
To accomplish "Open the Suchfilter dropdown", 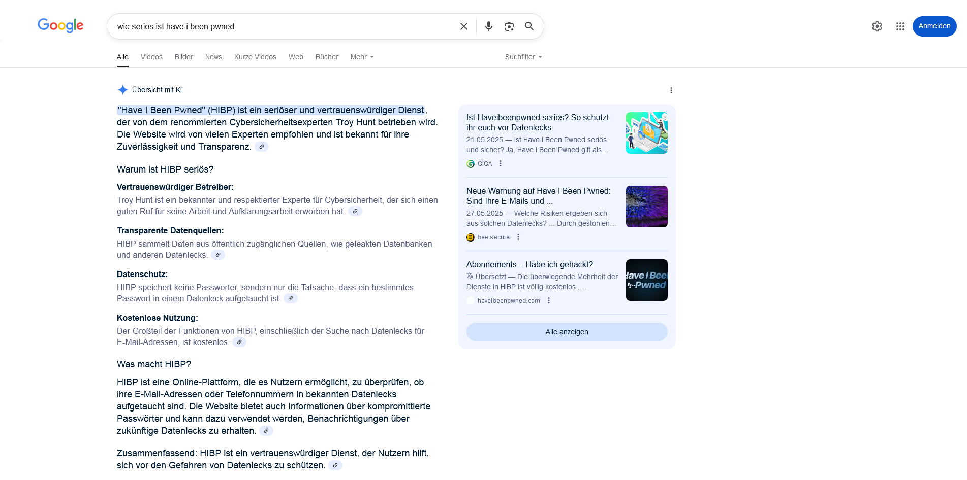I will (523, 57).
